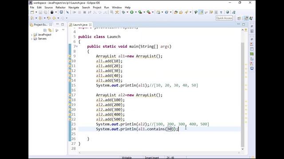Open the internal Web Browser globe icon
This screenshot has height=159, width=284.
[228, 12]
